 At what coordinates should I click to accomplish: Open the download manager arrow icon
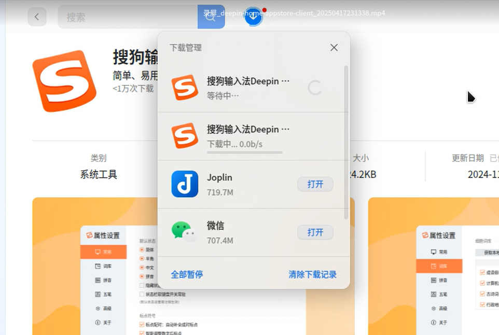click(x=253, y=16)
